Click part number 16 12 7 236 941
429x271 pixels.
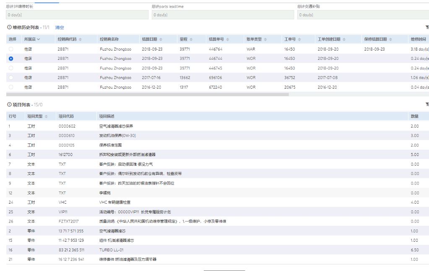[71, 259]
